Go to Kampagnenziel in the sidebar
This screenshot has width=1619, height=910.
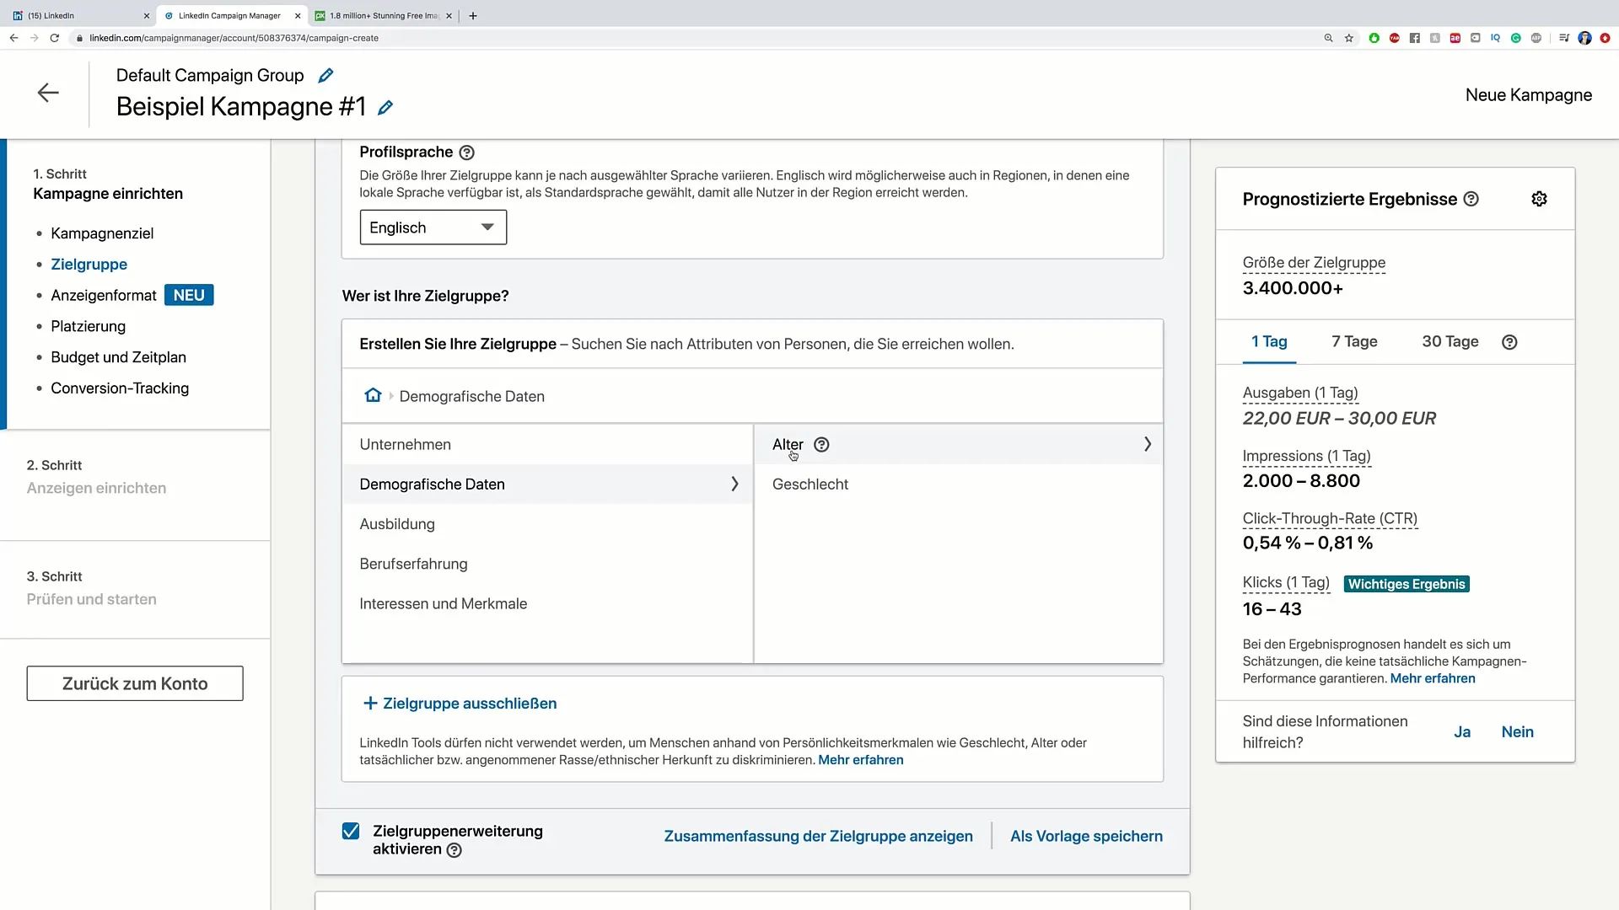(x=102, y=233)
